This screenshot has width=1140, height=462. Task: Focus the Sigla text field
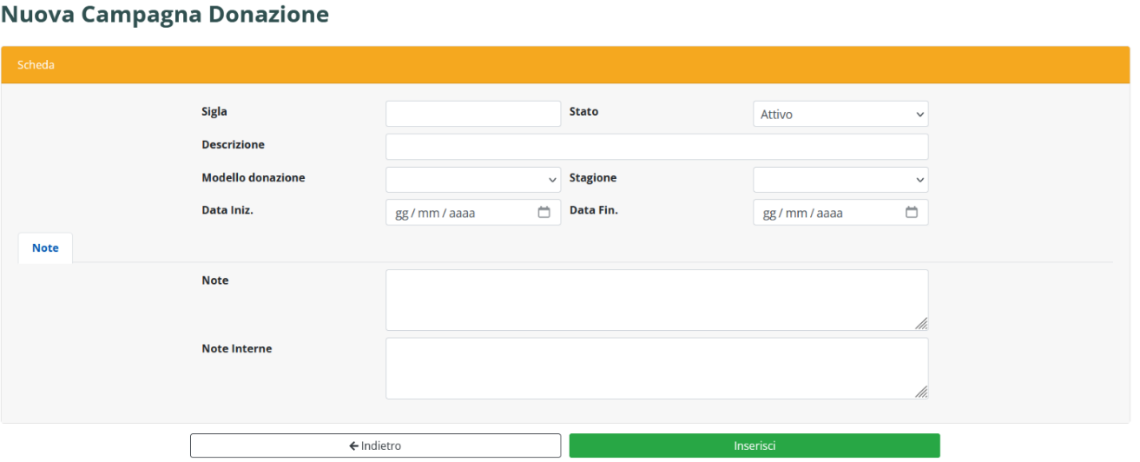(x=473, y=114)
